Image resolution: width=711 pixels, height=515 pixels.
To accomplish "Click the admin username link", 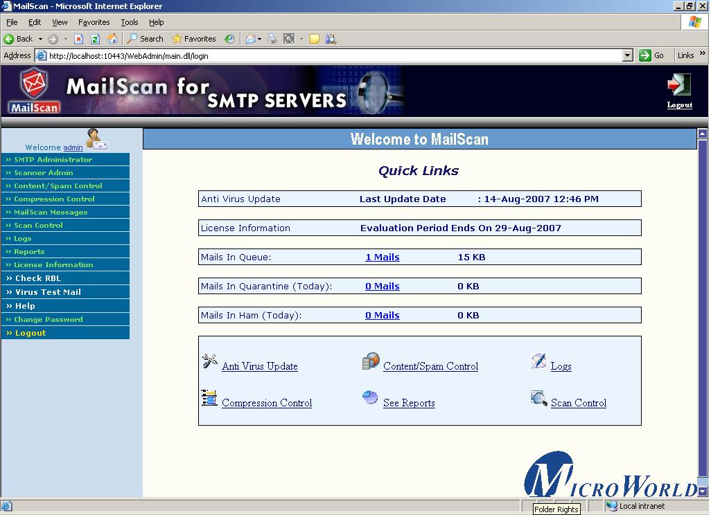I will (73, 147).
